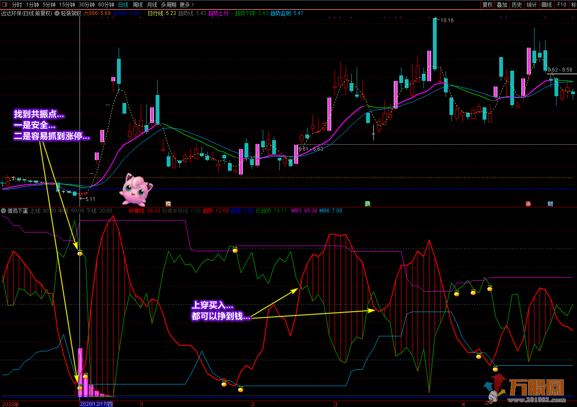Click the 趋势监测: 5.47 indicator value
Image resolution: width=577 pixels, height=407 pixels.
tap(287, 13)
